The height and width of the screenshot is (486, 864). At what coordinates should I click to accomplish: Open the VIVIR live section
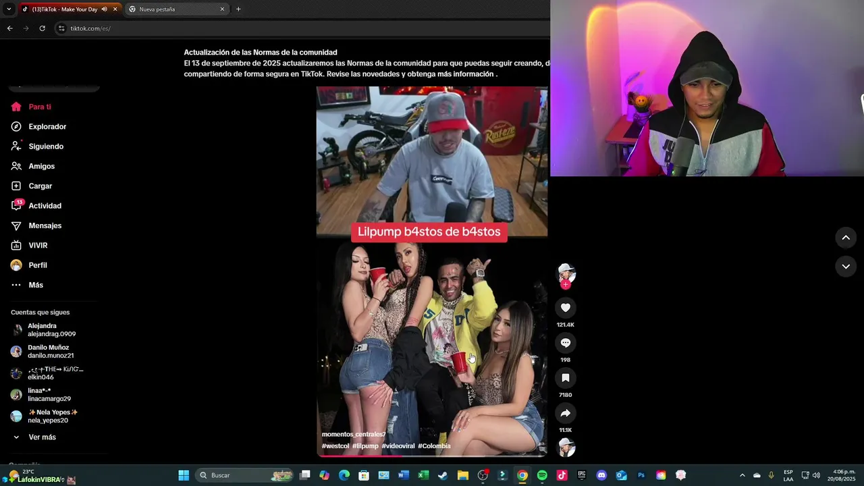click(30, 245)
